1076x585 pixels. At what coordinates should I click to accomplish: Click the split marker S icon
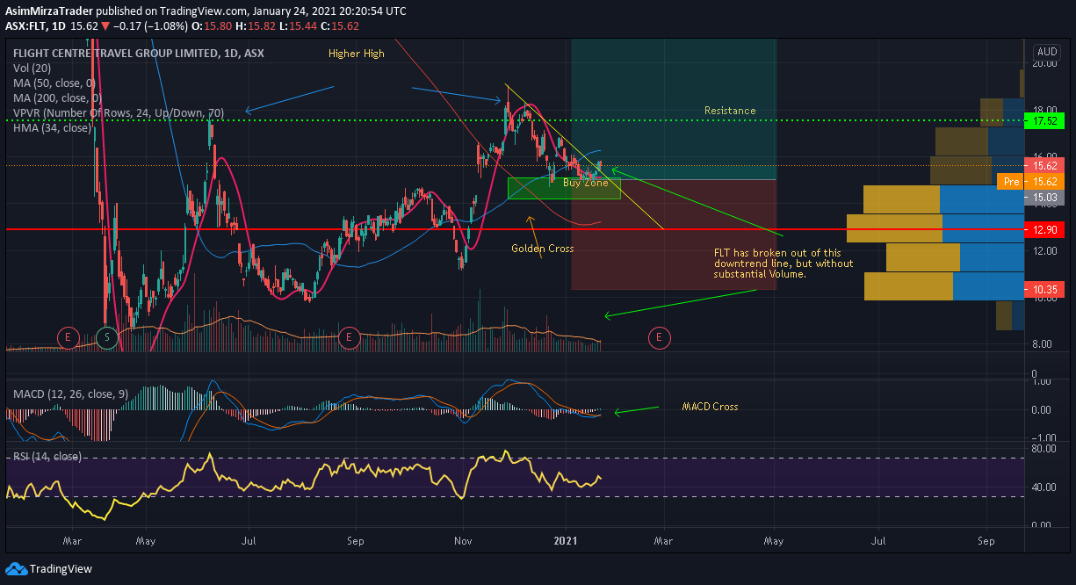click(107, 337)
